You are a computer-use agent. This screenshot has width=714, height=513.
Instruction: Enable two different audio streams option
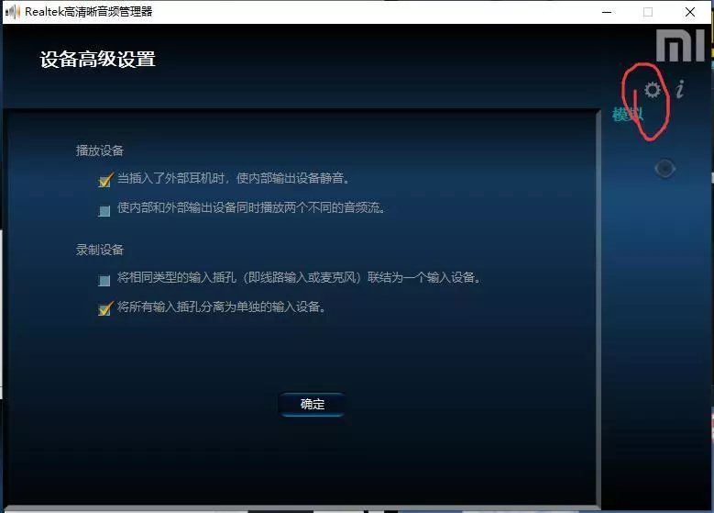pyautogui.click(x=104, y=211)
